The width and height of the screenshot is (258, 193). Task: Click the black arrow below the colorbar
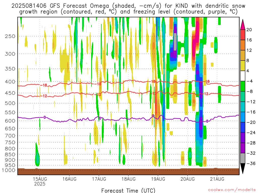point(243,169)
